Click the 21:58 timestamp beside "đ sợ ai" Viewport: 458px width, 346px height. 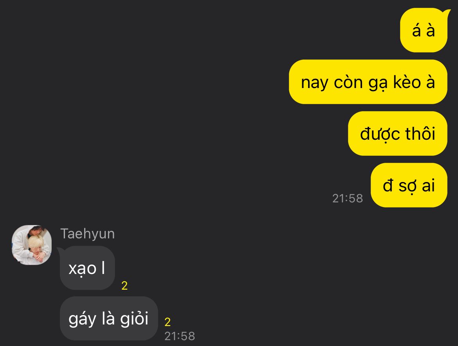(348, 198)
